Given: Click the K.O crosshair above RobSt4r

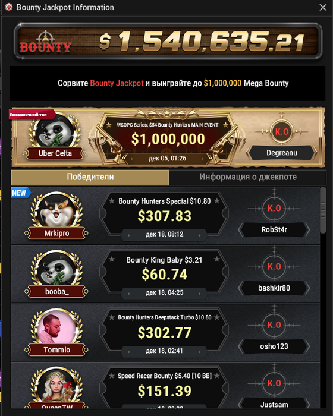Looking at the screenshot, I should coord(274,208).
